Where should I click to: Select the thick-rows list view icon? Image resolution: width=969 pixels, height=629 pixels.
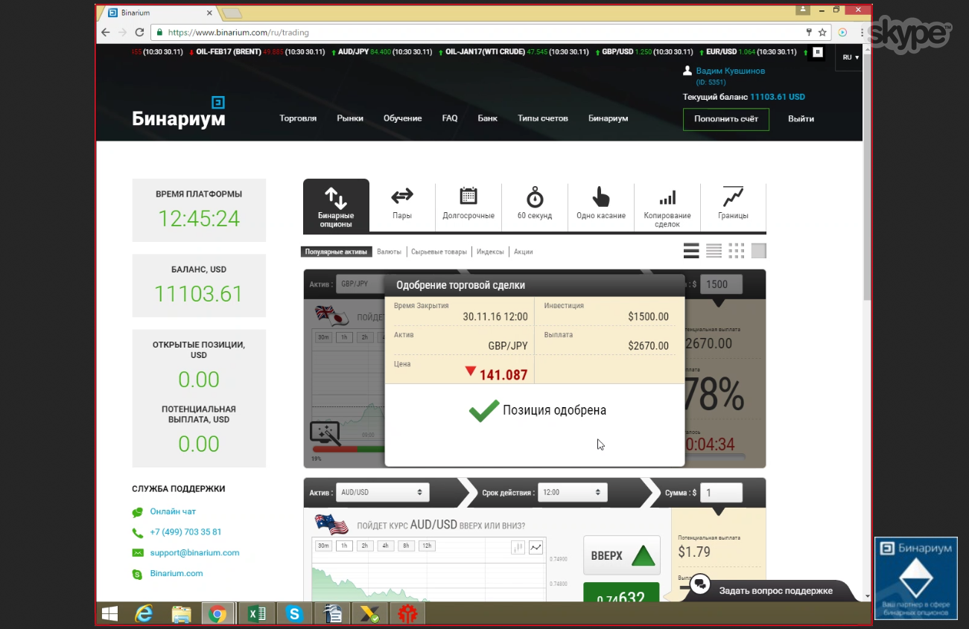click(691, 251)
